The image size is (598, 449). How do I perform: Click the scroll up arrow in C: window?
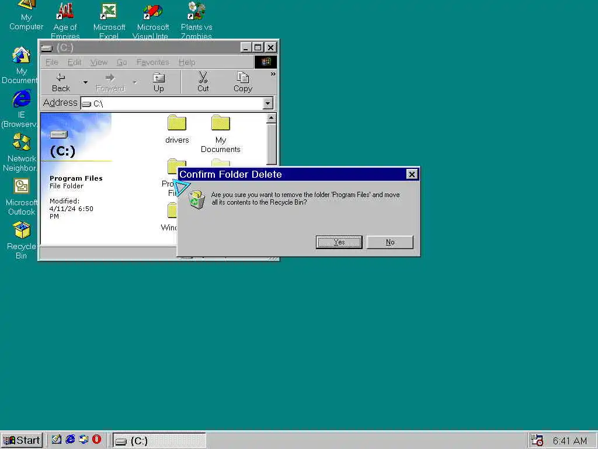pos(271,118)
